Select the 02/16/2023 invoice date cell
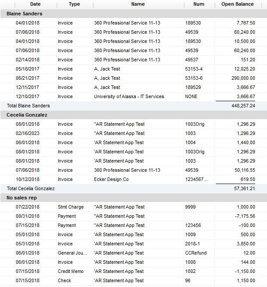The image size is (267, 287). (28, 133)
